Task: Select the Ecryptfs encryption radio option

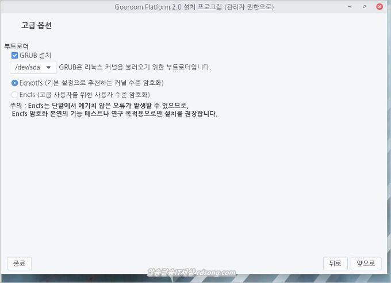Action: point(15,83)
